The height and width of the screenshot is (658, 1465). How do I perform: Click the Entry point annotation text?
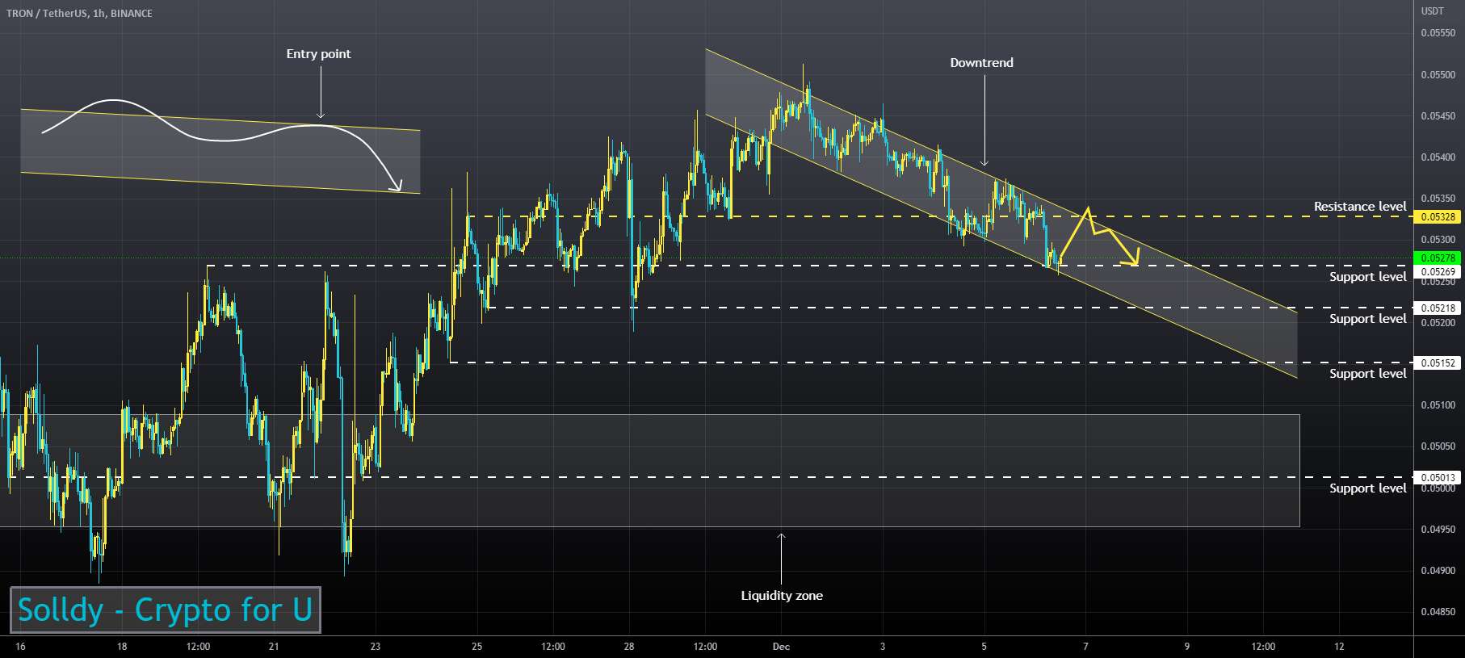click(x=318, y=54)
